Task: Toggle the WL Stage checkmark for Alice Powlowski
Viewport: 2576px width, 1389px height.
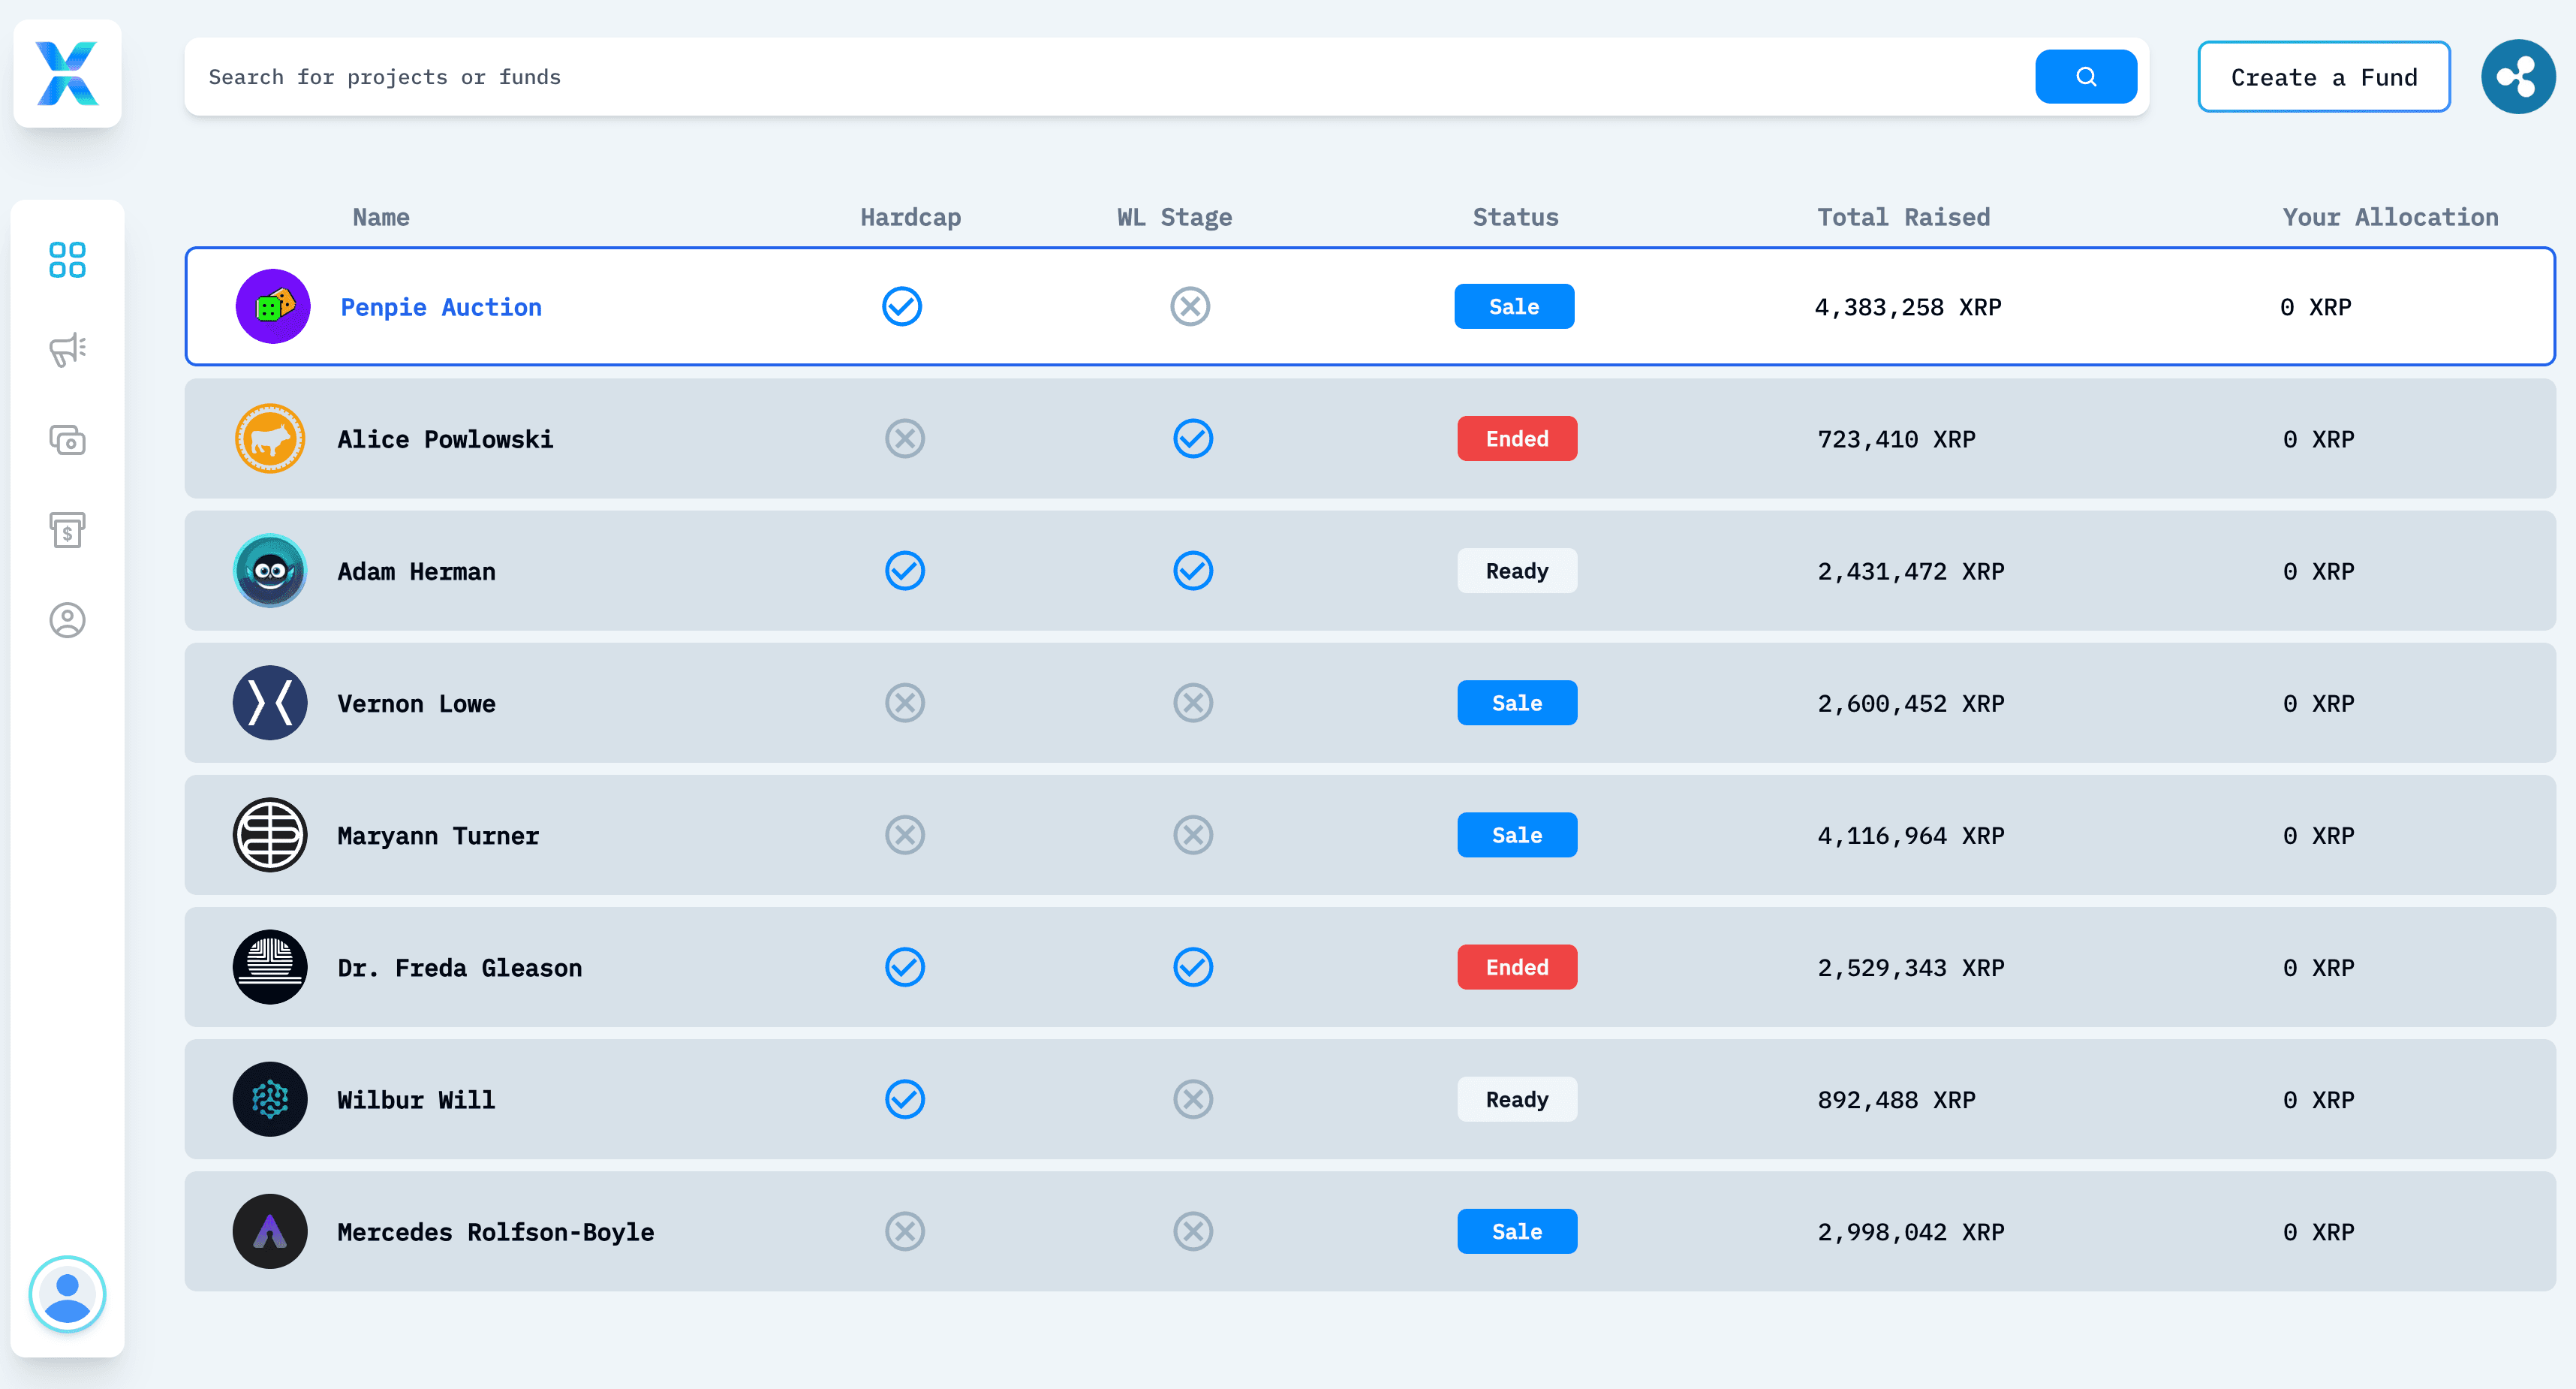Action: pyautogui.click(x=1192, y=438)
